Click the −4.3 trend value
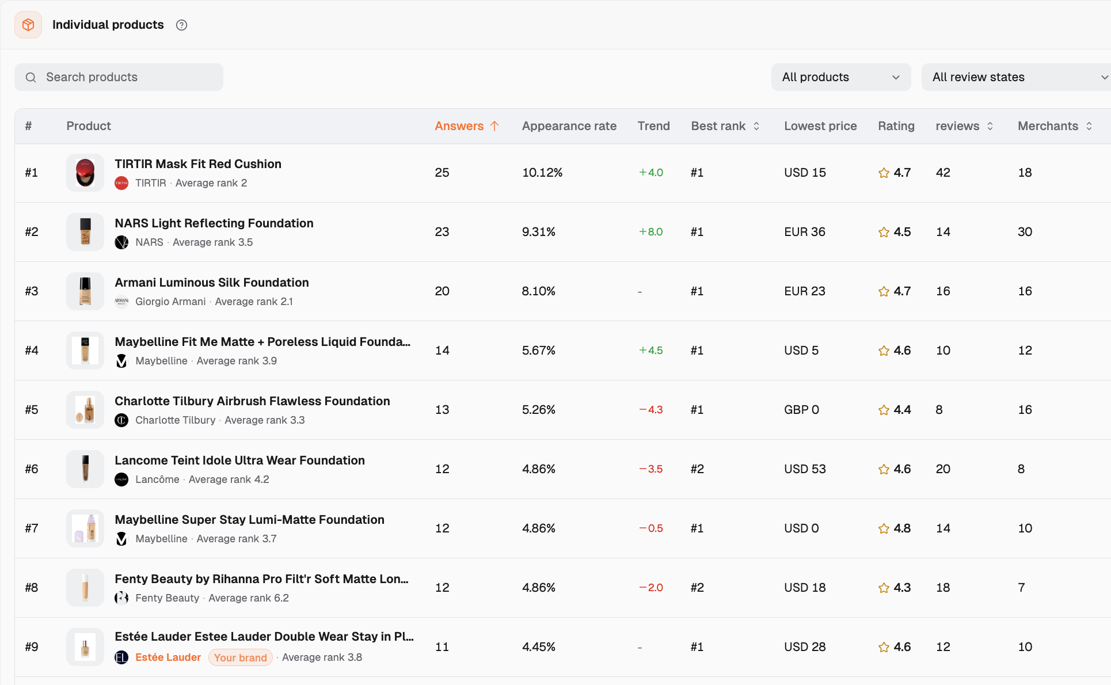This screenshot has width=1111, height=685. (x=650, y=410)
